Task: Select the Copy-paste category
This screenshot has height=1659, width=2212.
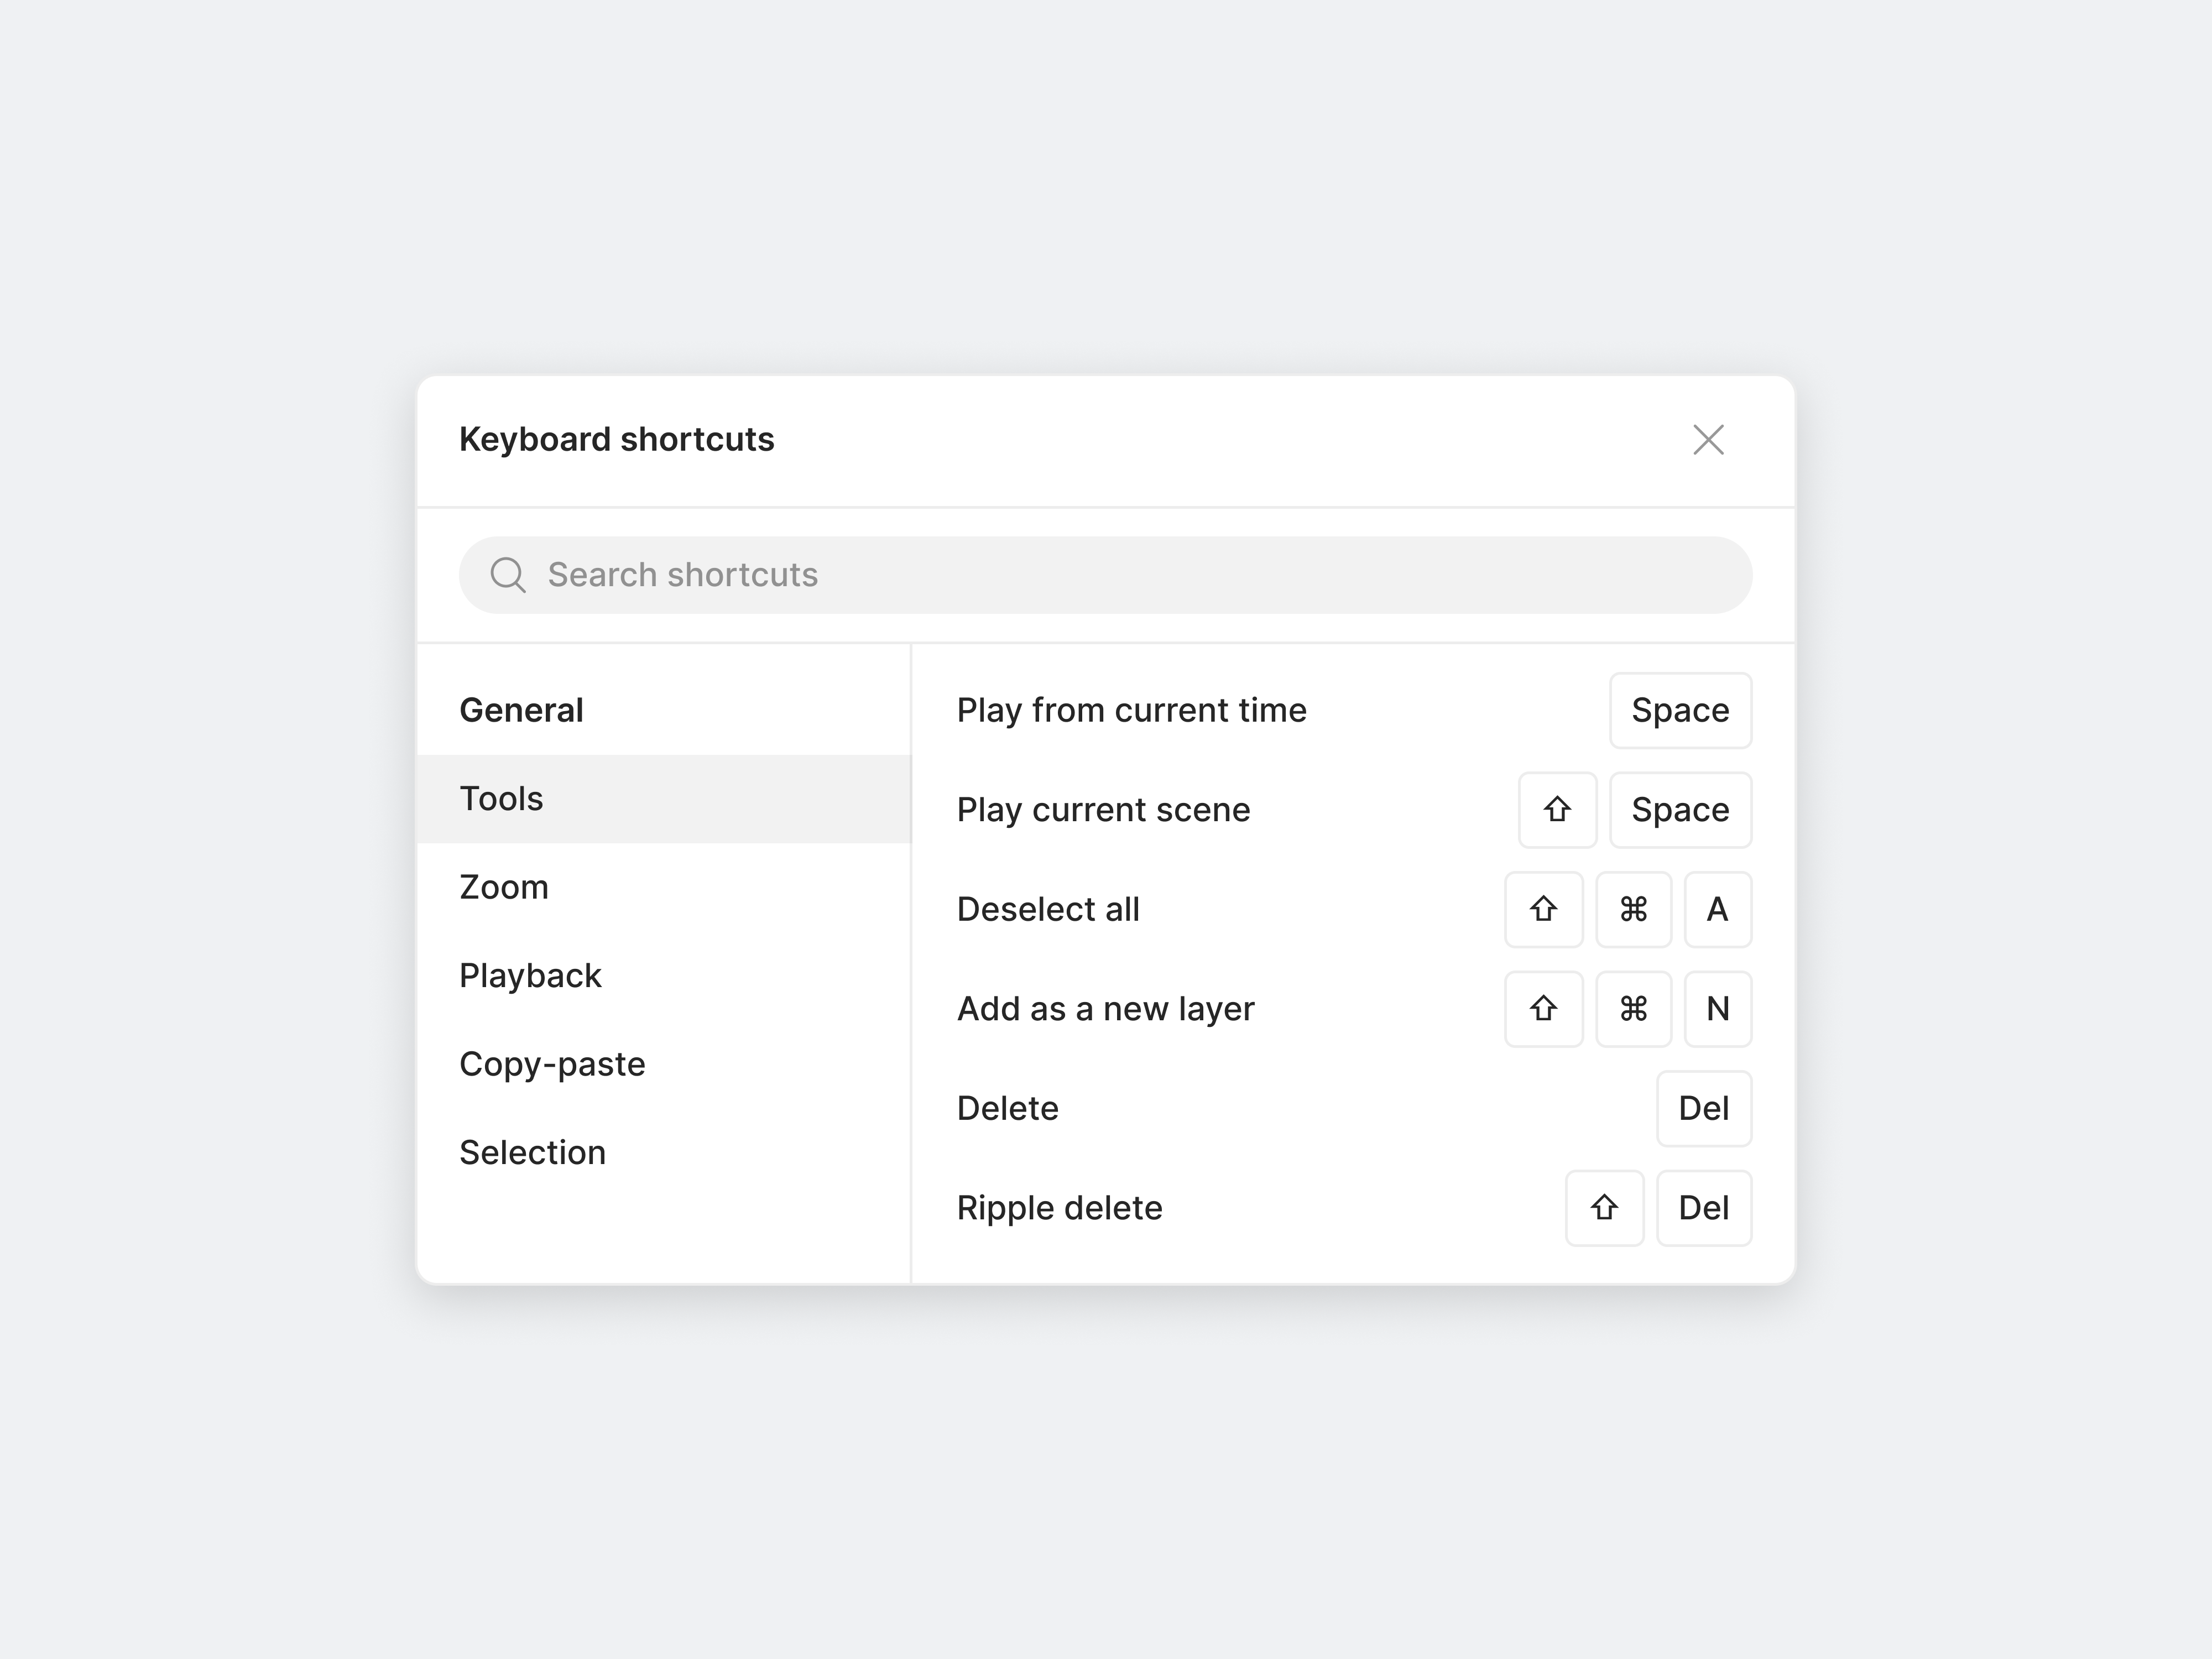Action: tap(664, 1064)
